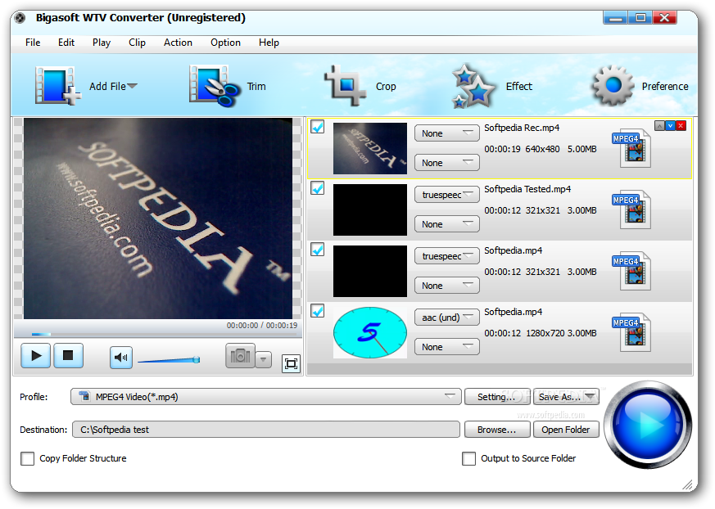715x509 pixels.
Task: Click MPEG4 icon of the 321x321 Softpedia.mp4
Action: [632, 271]
